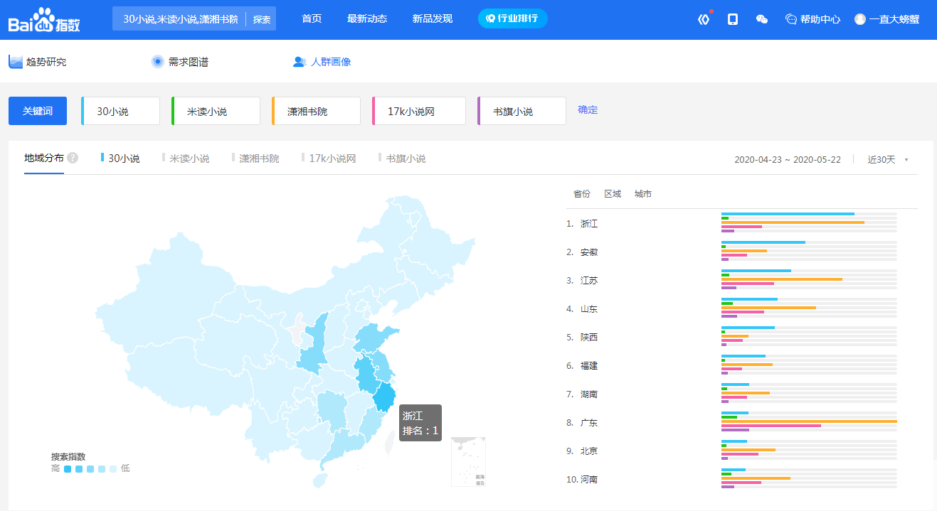Click the lightest 搜索指数 legend swatch
Viewport: 937px width, 511px height.
(x=113, y=469)
